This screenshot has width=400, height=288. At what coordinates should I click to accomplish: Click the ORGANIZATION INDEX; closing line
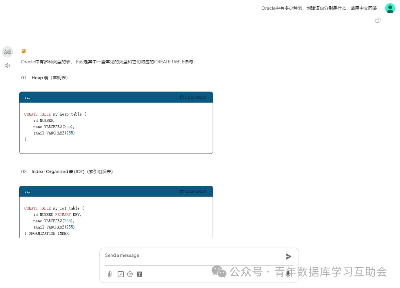pos(47,234)
